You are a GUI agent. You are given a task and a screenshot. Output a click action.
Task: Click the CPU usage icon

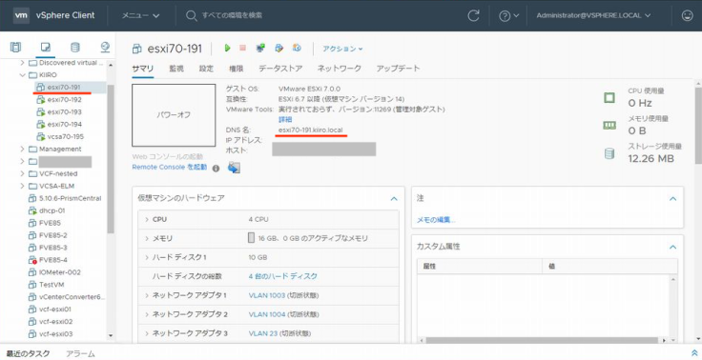pos(609,97)
